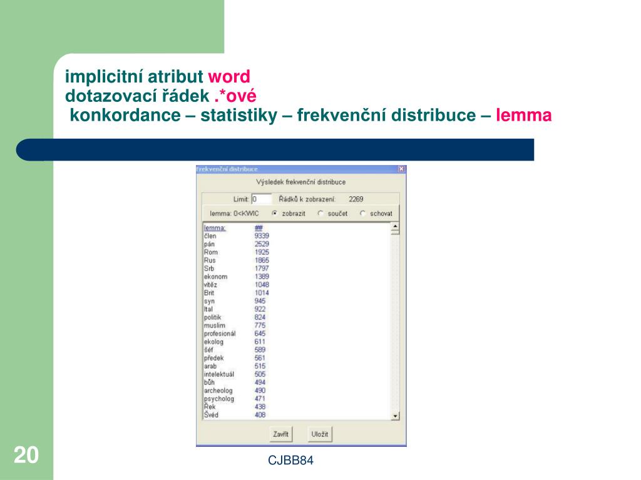This screenshot has width=641, height=480.
Task: Select the row 'Brit'
Action: tap(236, 292)
